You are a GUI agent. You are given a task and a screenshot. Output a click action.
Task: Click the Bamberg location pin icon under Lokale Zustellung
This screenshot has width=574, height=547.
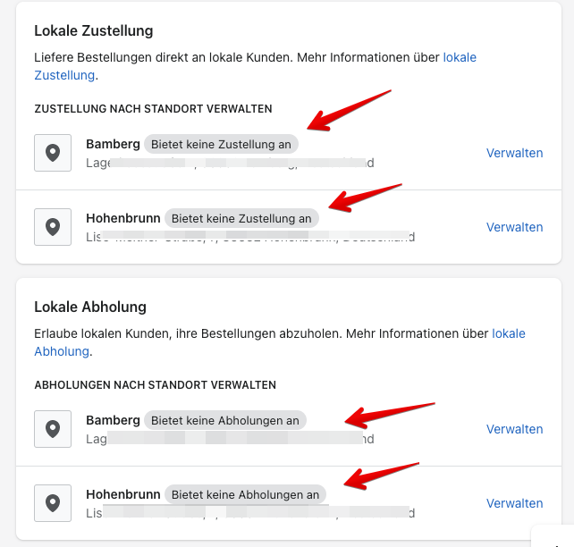pyautogui.click(x=53, y=153)
